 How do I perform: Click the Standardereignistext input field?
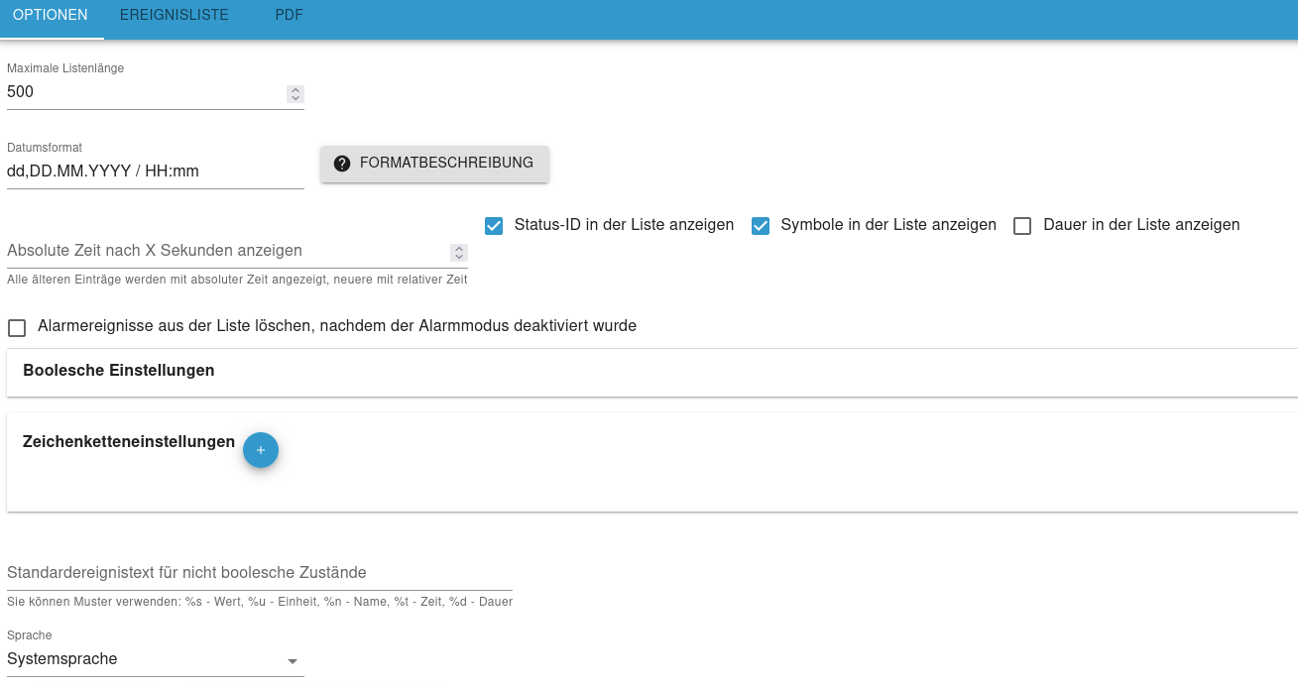click(x=259, y=573)
